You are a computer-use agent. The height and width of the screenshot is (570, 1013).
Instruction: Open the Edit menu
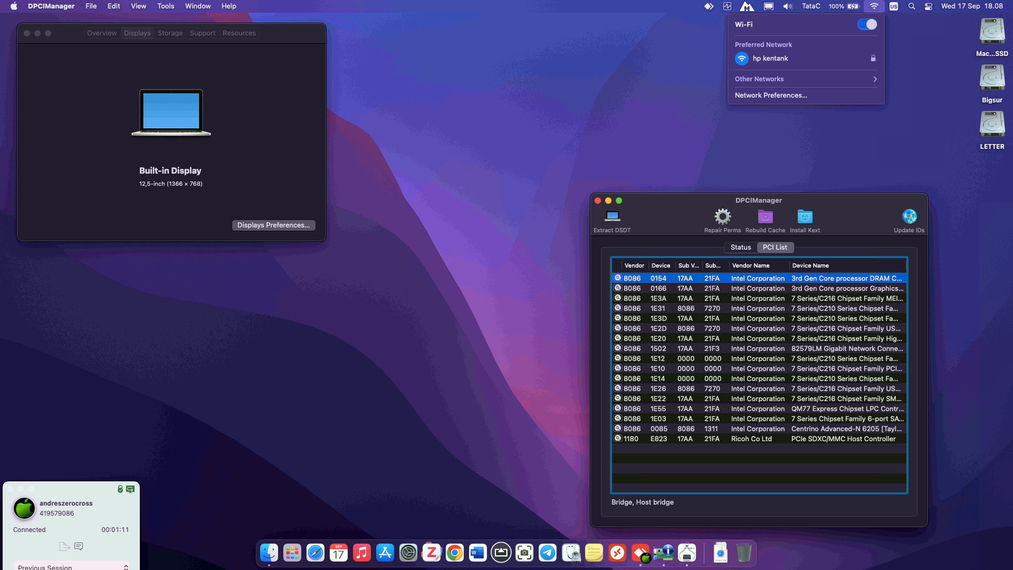[x=114, y=6]
